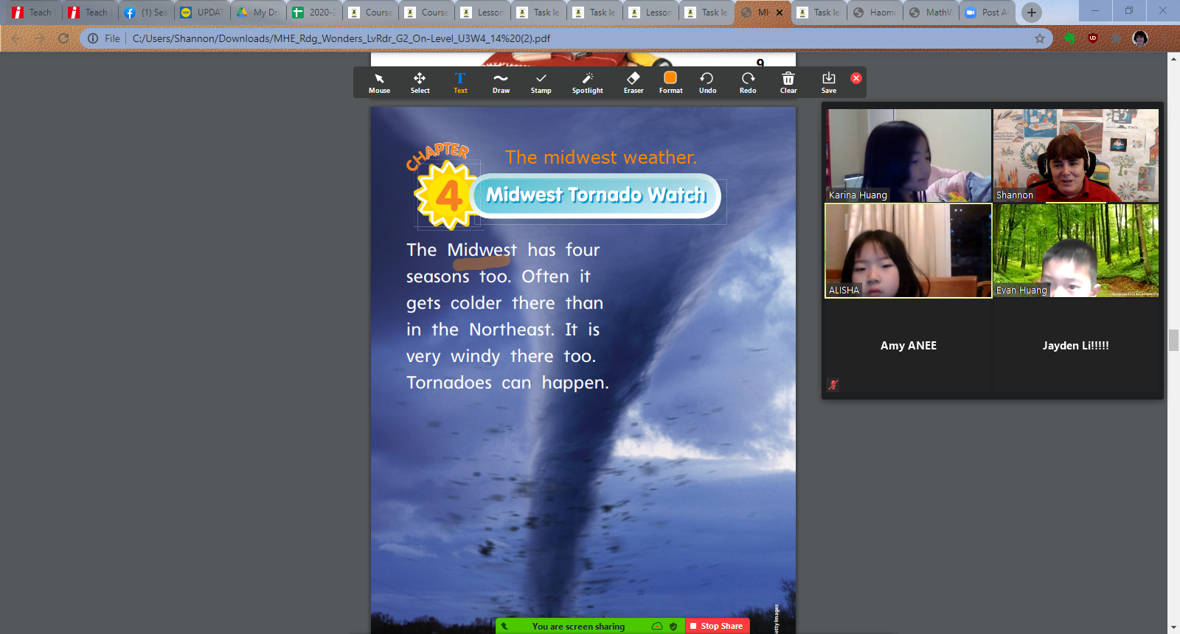The height and width of the screenshot is (634, 1180).
Task: Close the active MH PDF tab
Action: tap(780, 13)
